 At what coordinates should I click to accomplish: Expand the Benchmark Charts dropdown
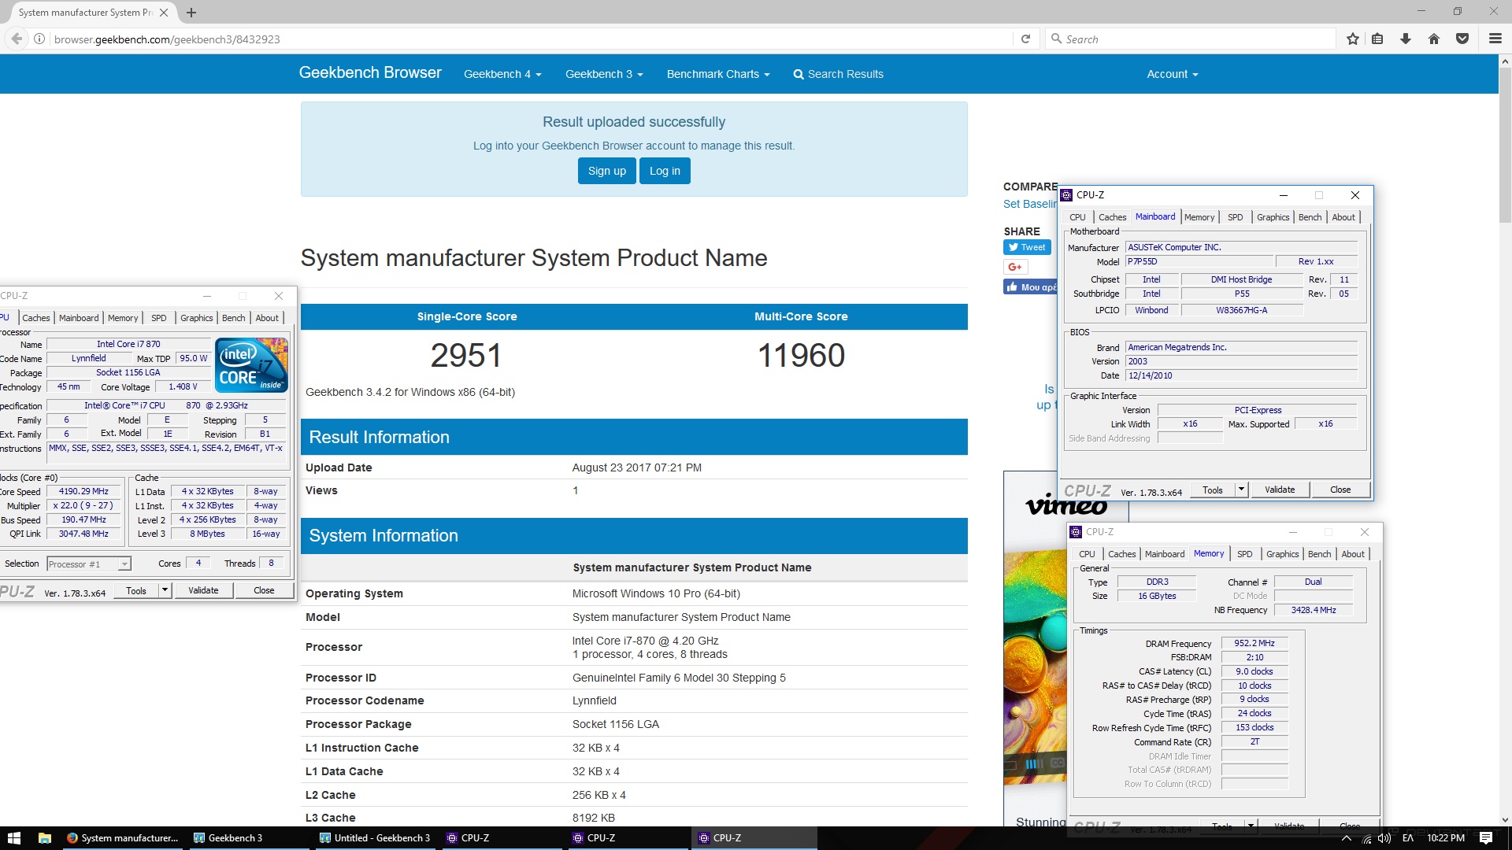tap(718, 74)
